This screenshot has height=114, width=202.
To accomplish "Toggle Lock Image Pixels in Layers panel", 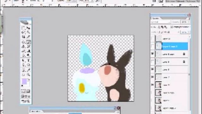I will (162, 32).
